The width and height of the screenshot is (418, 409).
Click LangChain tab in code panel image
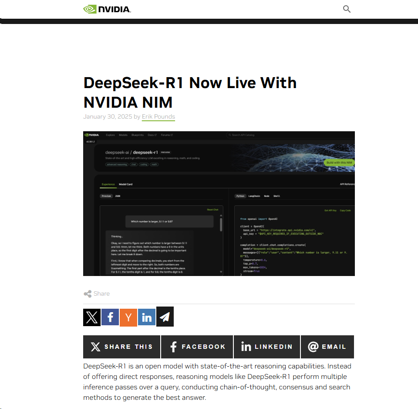coord(254,196)
